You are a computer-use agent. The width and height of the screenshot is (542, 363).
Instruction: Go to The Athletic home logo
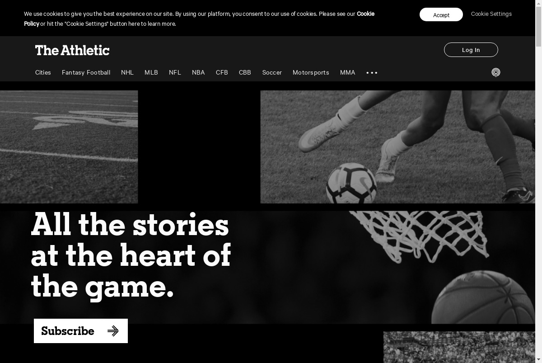click(x=72, y=50)
